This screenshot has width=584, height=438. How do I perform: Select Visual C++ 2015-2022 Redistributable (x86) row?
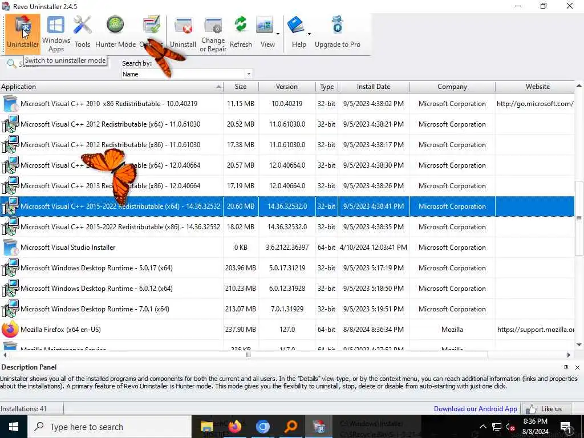pos(287,227)
